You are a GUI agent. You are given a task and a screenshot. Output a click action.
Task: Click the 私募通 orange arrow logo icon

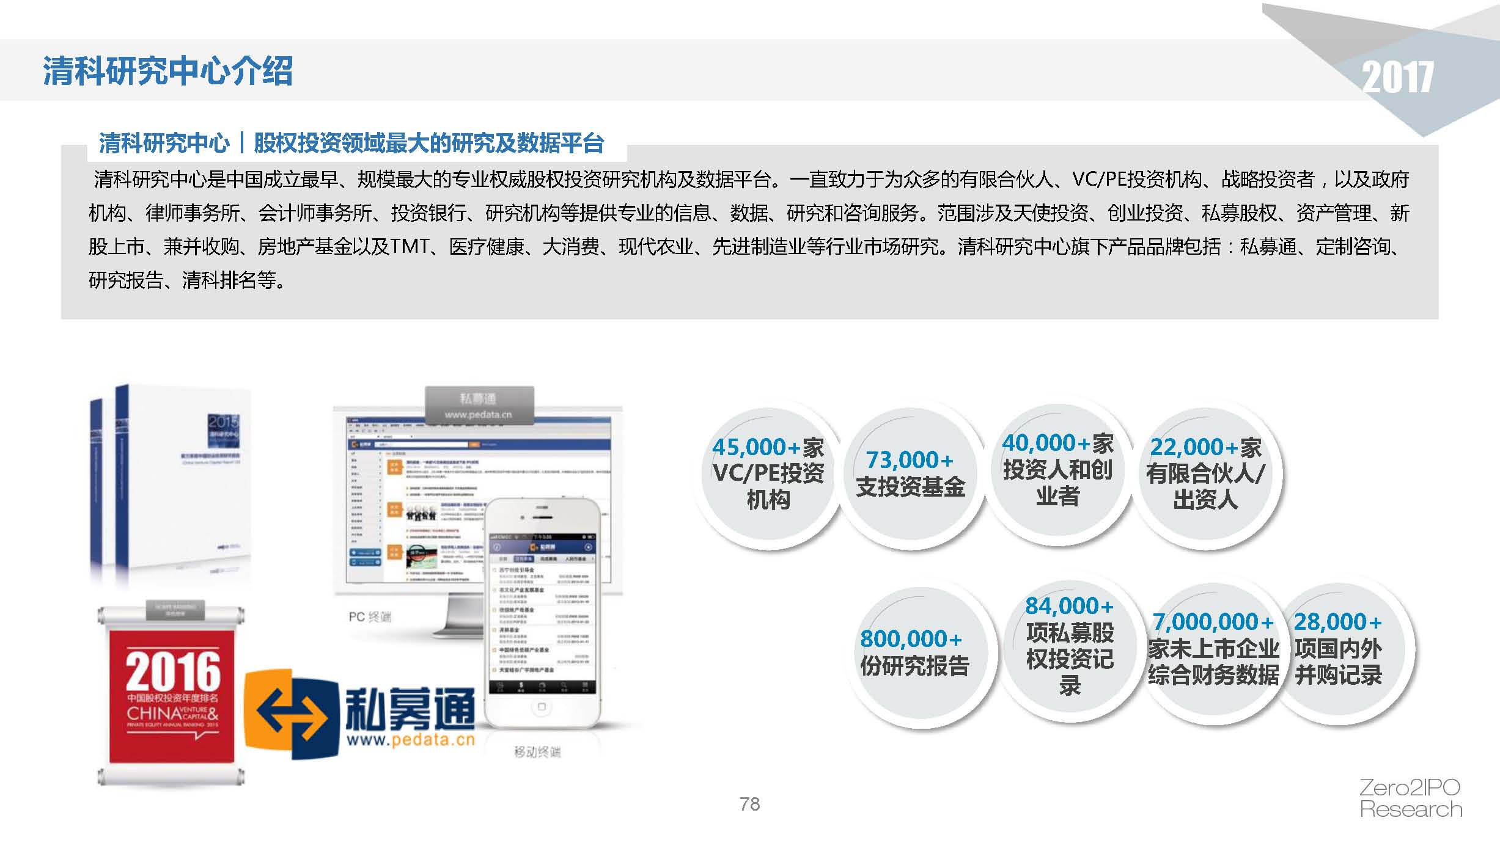click(292, 713)
